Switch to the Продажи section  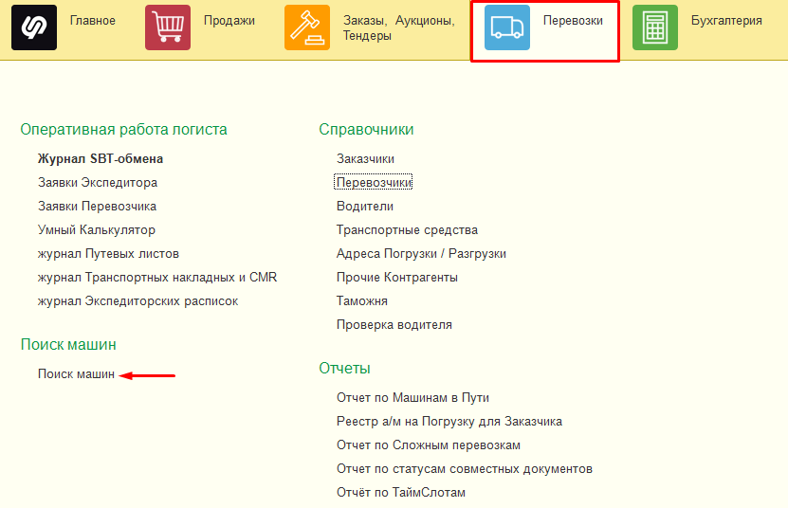[x=229, y=21]
